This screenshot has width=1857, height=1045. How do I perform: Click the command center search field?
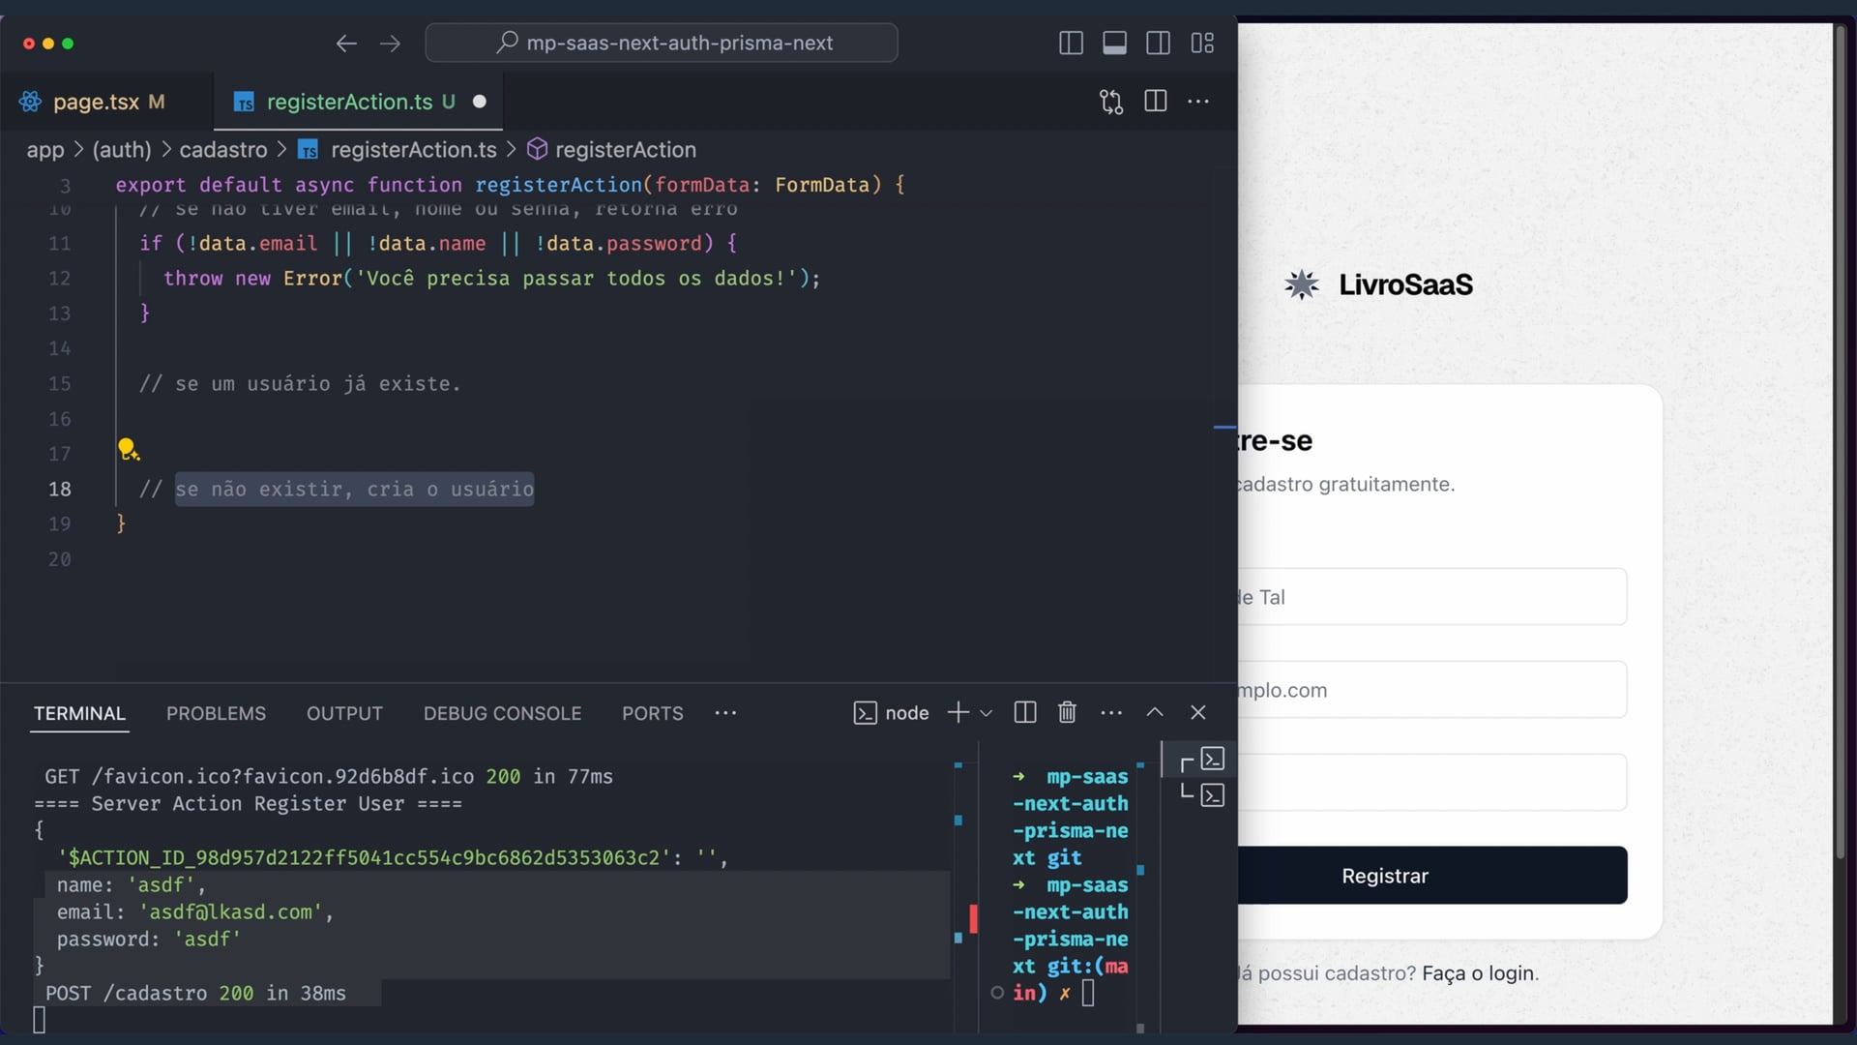pyautogui.click(x=662, y=43)
